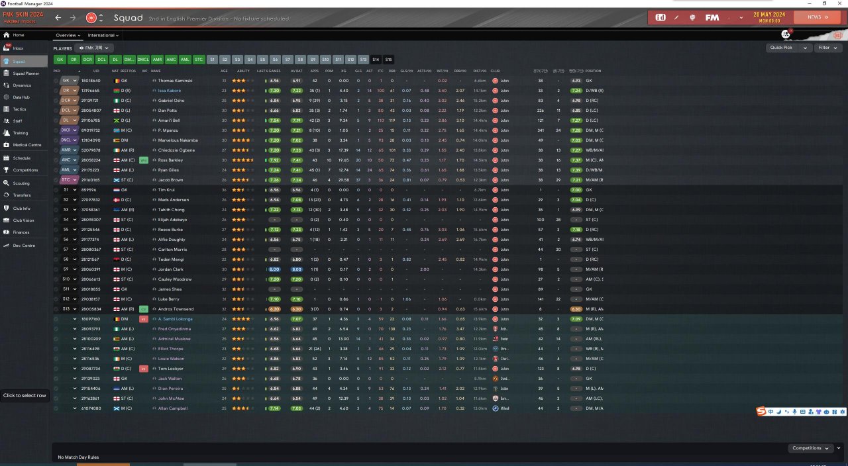
Task: Toggle selection circle for A. Sambi Lokonga row
Action: click(x=56, y=319)
